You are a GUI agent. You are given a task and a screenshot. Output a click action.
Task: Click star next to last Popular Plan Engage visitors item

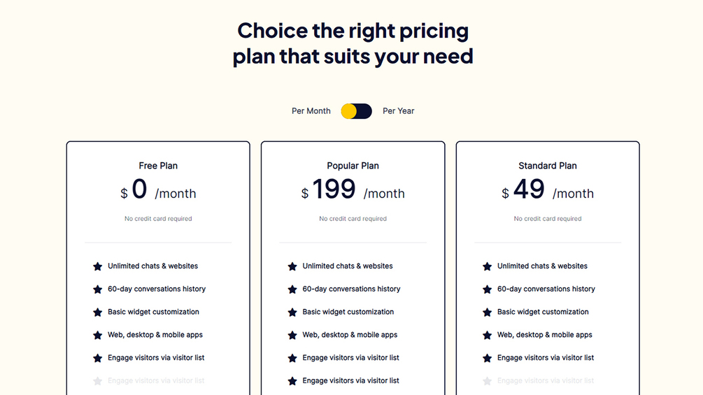pyautogui.click(x=292, y=381)
